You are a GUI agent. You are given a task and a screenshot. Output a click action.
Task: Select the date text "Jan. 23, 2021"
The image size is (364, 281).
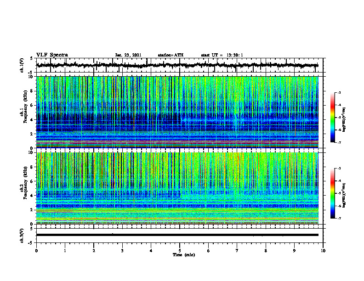128,55
